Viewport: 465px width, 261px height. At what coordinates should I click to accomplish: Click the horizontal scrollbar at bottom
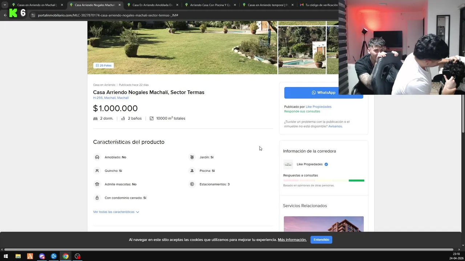click(x=229, y=249)
